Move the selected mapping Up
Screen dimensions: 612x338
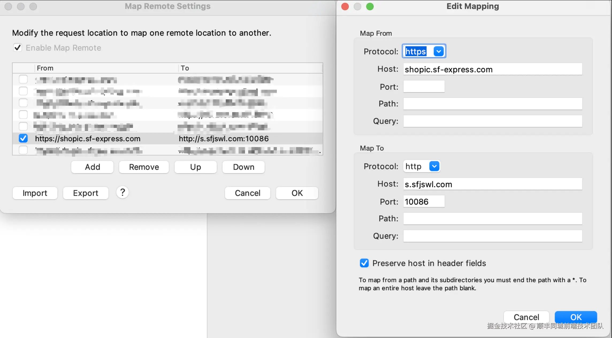(195, 167)
